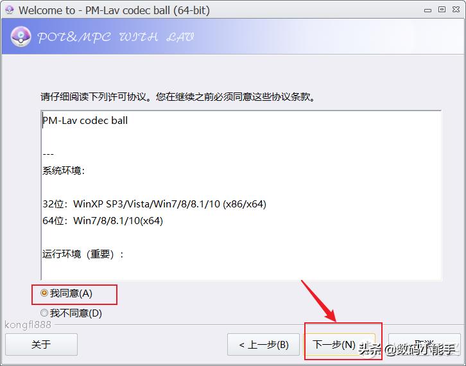Click the purple ball logo in the banner

pos(21,37)
